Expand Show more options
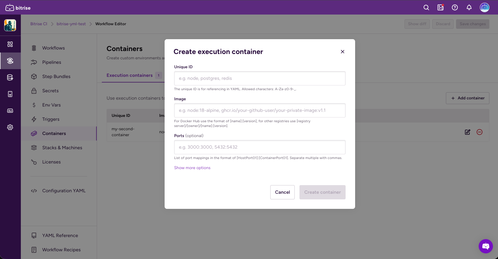The width and height of the screenshot is (498, 259). point(192,168)
